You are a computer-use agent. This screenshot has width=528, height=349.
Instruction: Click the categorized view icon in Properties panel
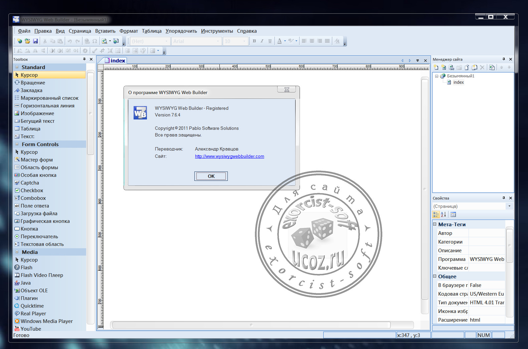(436, 215)
